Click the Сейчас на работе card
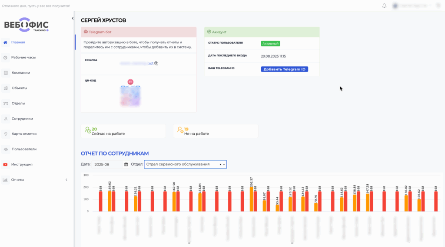The image size is (445, 247). (123, 131)
